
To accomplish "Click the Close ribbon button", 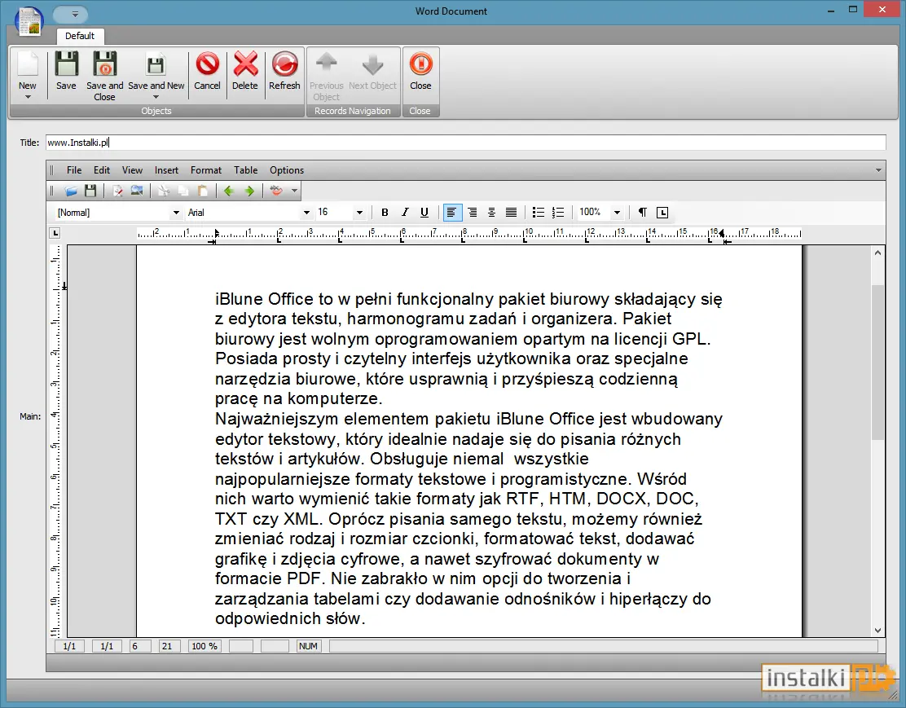I will point(420,71).
